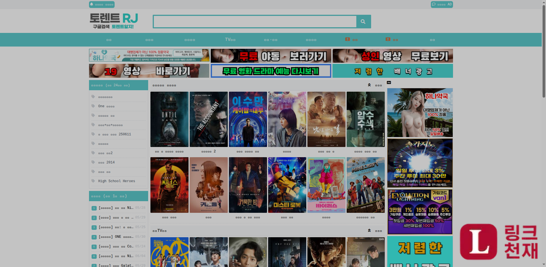The height and width of the screenshot is (267, 546).
Task: Click the double-chevron icon in movie section header
Action: click(x=369, y=85)
